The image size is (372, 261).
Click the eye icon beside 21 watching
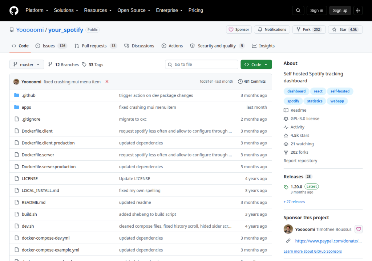(286, 144)
